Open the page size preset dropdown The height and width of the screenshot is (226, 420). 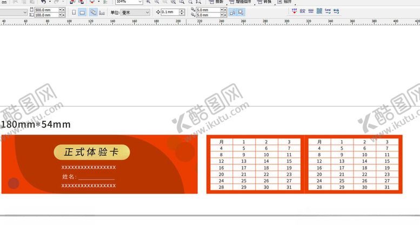[14, 12]
